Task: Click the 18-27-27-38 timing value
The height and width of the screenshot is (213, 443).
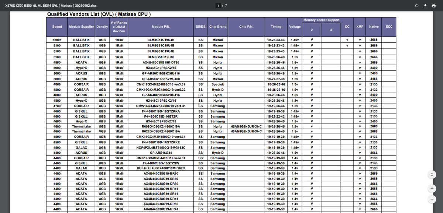Action: (276, 79)
